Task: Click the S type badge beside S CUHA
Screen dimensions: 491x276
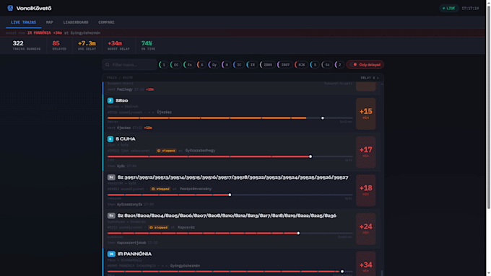Action: coord(110,139)
